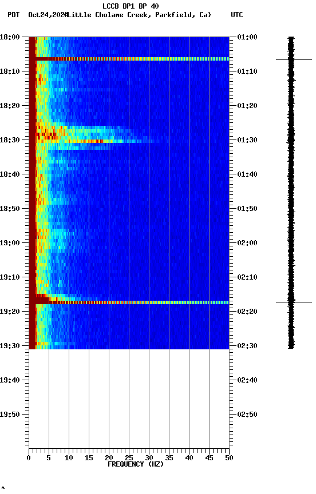The width and height of the screenshot is (316, 494).
Task: Click the 01:10 UTC time label
Action: point(247,71)
